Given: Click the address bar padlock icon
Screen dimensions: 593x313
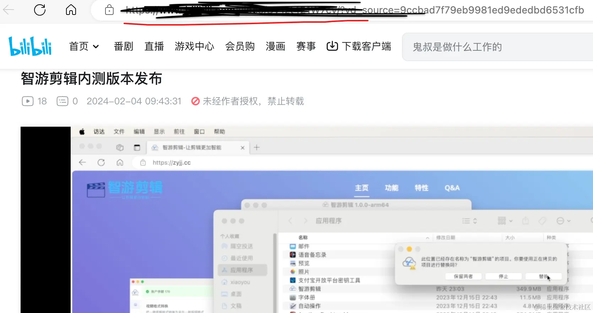Looking at the screenshot, I should 109,10.
